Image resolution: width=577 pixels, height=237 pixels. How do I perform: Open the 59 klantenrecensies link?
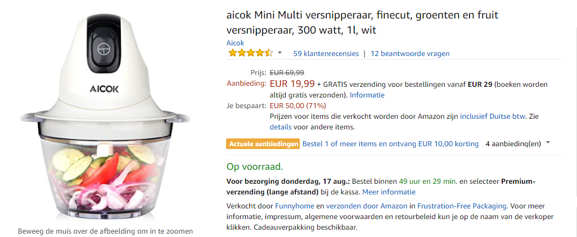[x=326, y=54]
